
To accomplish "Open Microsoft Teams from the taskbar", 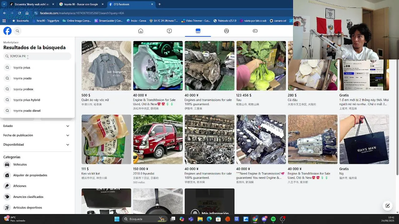I will click(x=191, y=219).
